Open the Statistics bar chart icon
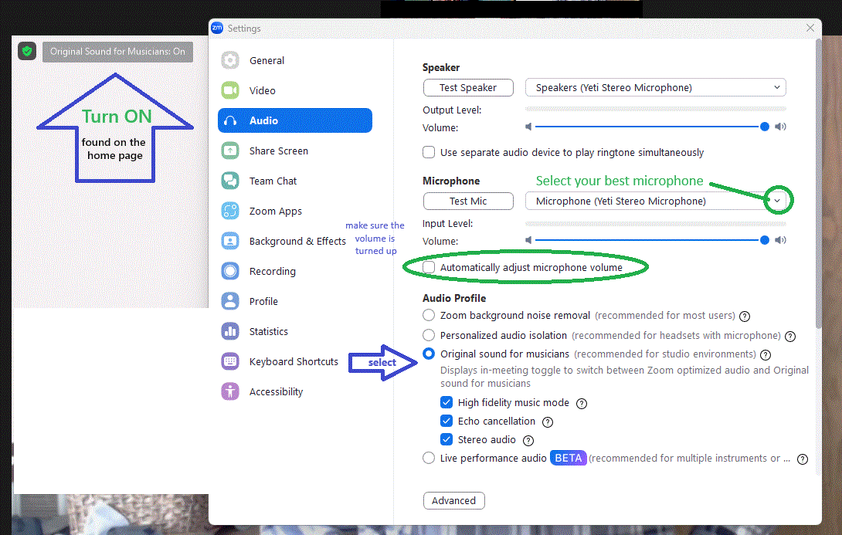The image size is (842, 535). (230, 332)
